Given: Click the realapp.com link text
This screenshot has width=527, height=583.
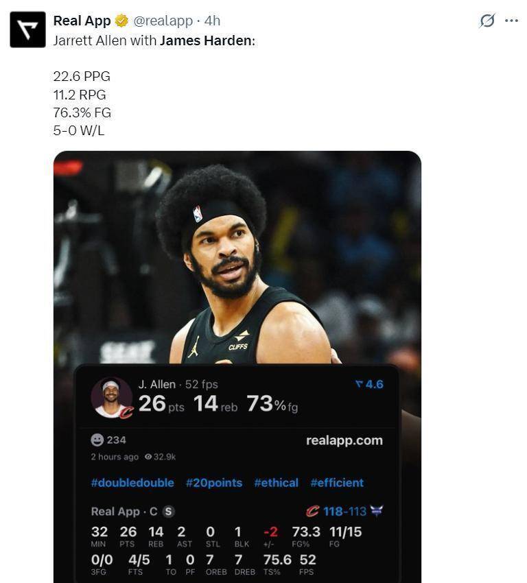Looking at the screenshot, I should [344, 440].
